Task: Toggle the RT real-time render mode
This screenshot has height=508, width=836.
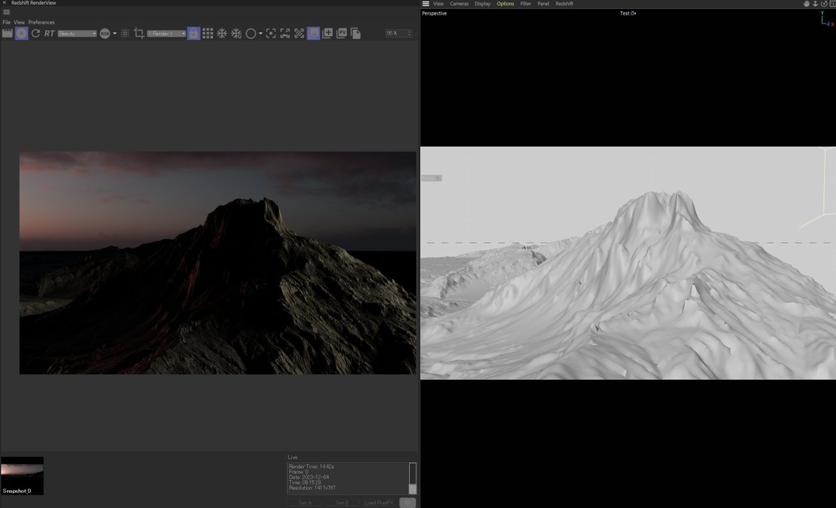Action: [49, 33]
